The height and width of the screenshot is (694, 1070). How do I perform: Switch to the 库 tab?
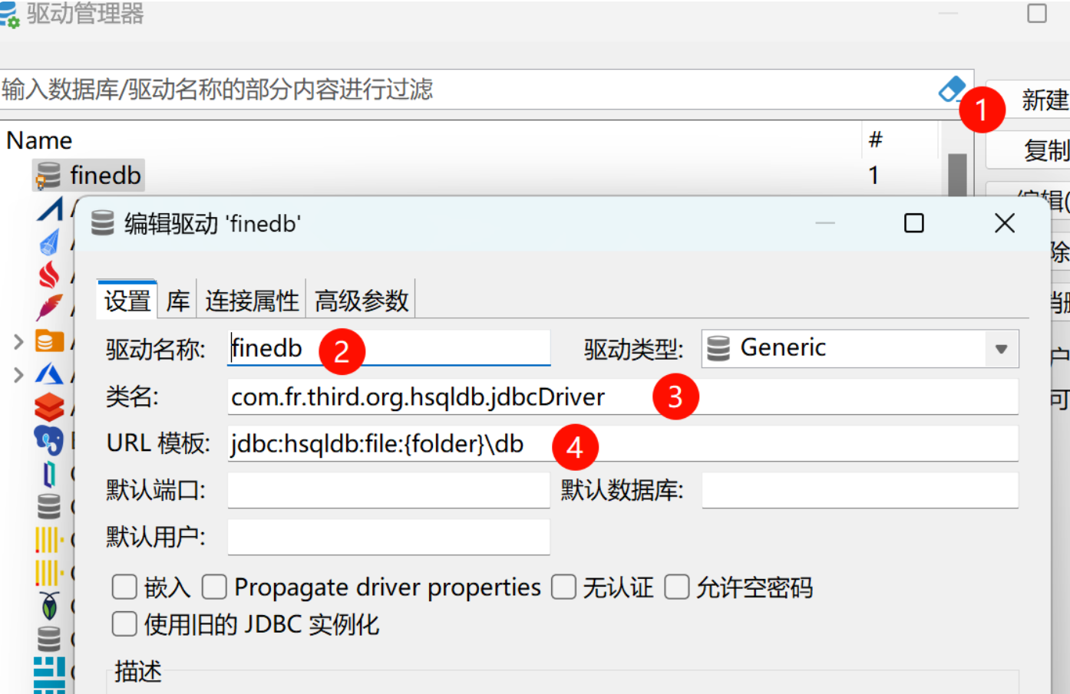(178, 301)
